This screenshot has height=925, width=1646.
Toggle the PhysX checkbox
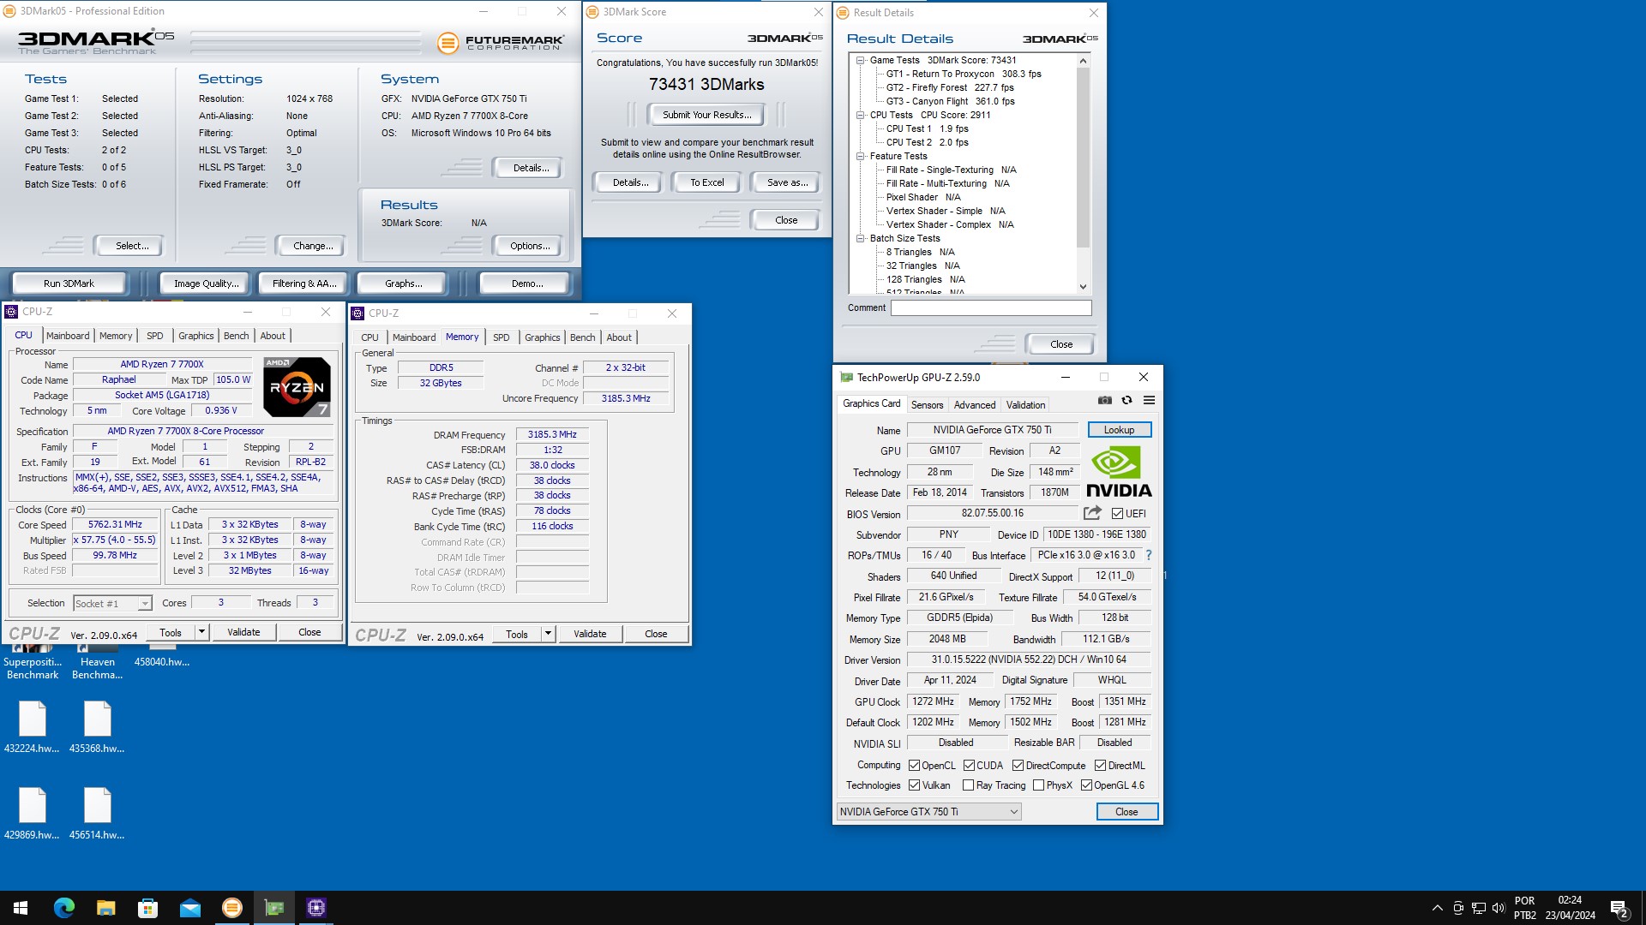(x=1038, y=785)
